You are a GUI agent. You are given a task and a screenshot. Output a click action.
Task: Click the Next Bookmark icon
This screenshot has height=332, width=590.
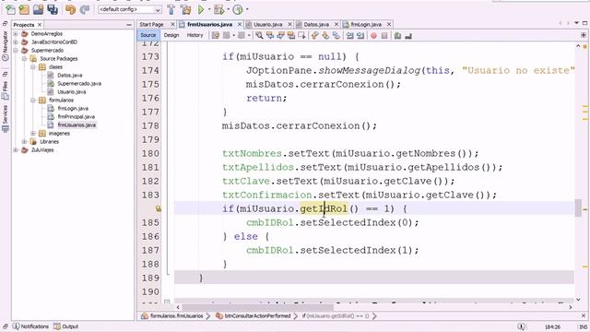325,35
